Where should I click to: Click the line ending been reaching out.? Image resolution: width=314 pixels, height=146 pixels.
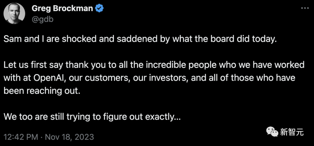[42, 91]
